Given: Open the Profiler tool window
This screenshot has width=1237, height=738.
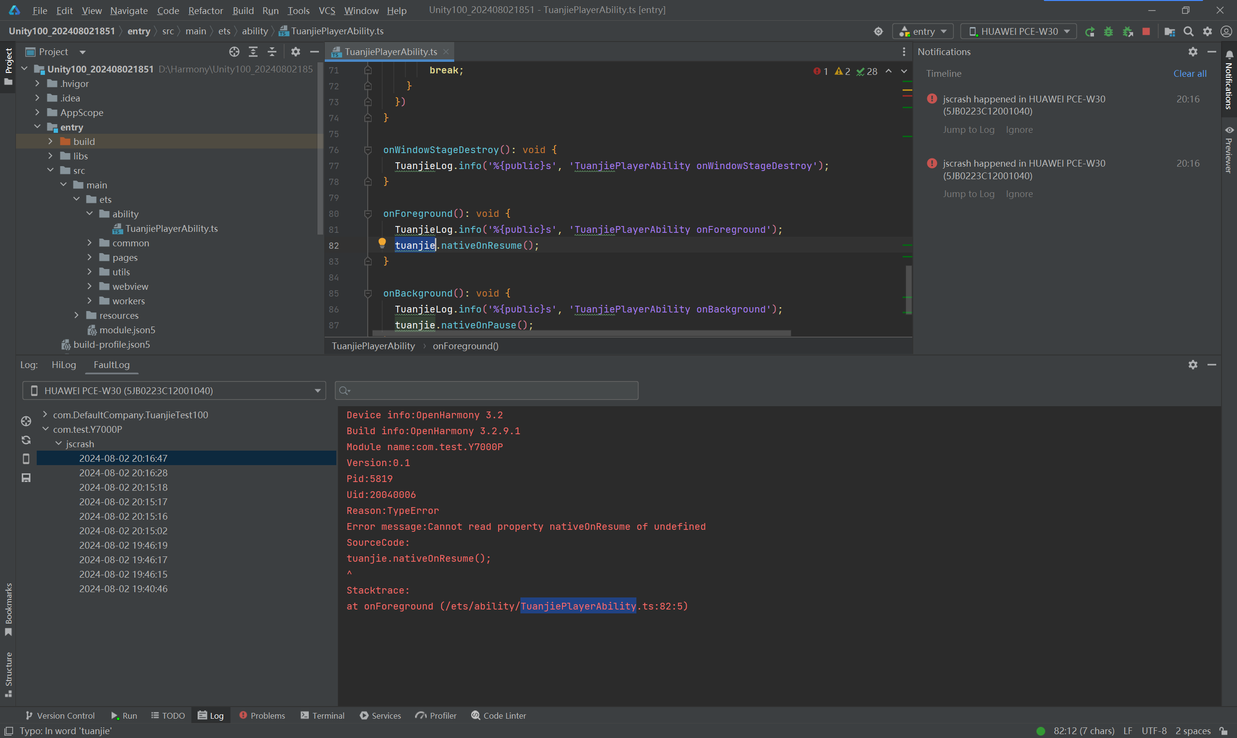Looking at the screenshot, I should coord(436,716).
